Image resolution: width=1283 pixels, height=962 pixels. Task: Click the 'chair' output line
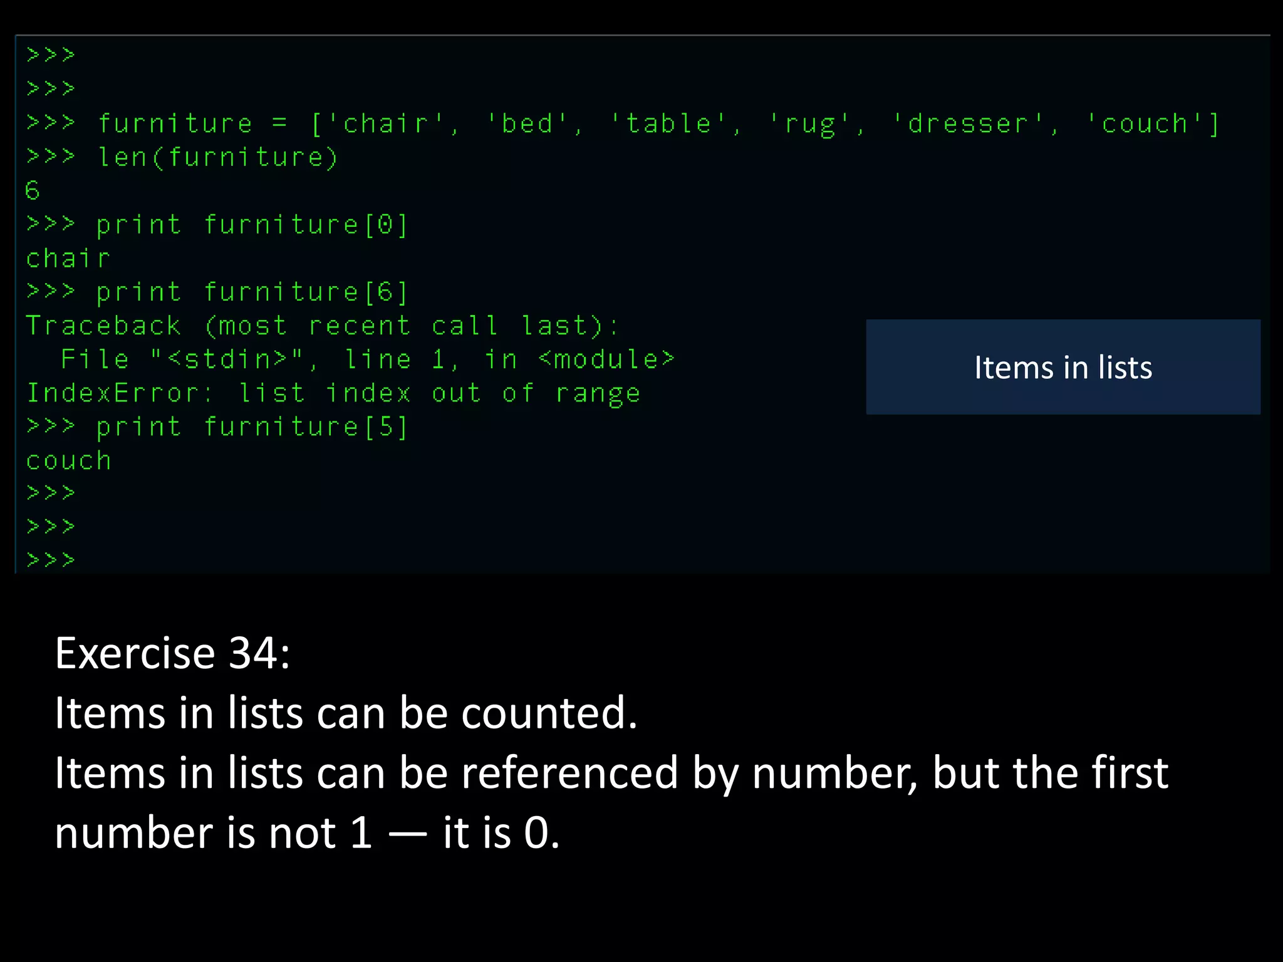[68, 259]
